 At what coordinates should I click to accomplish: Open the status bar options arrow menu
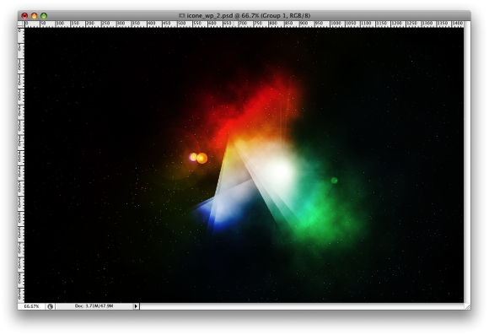click(x=136, y=306)
